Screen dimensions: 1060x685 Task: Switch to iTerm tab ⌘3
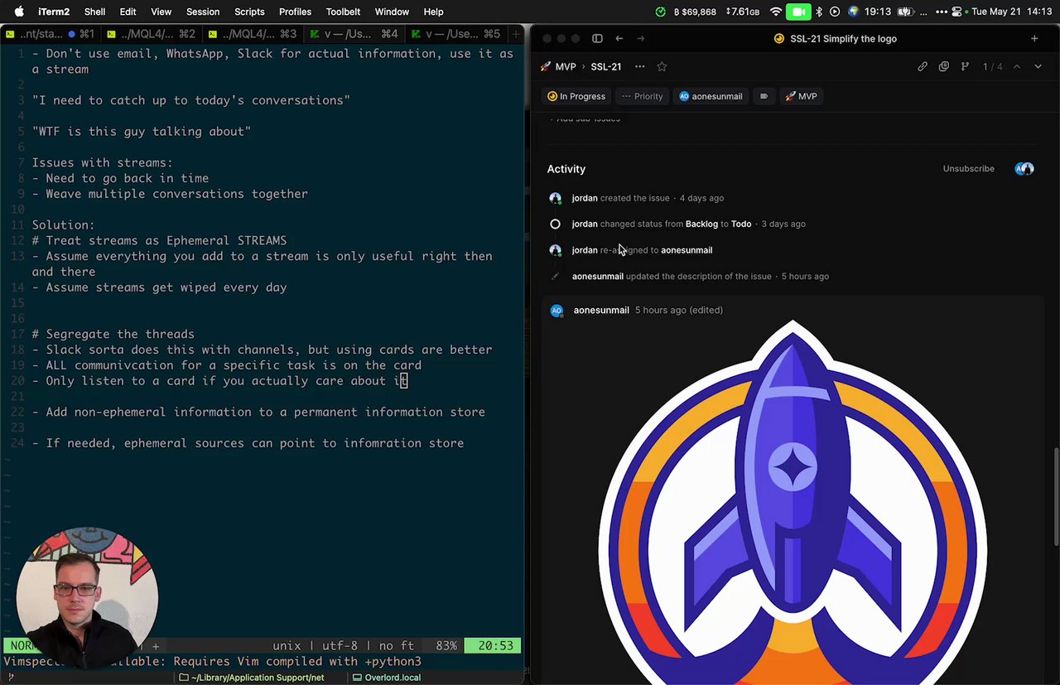tap(254, 34)
